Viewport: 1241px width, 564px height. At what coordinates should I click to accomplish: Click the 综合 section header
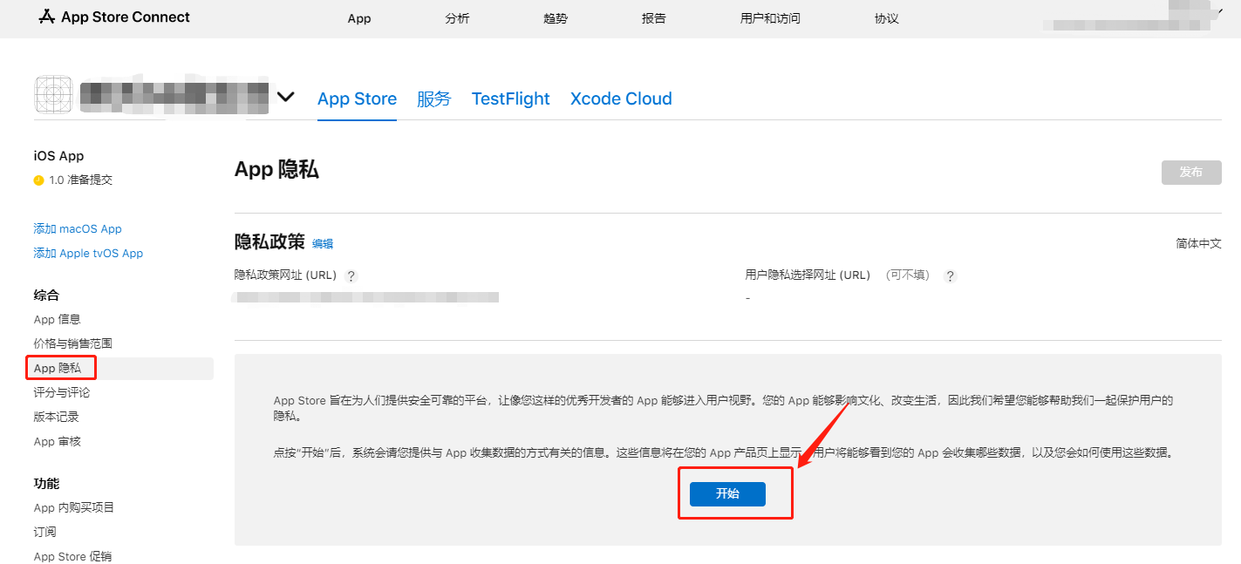[x=47, y=295]
